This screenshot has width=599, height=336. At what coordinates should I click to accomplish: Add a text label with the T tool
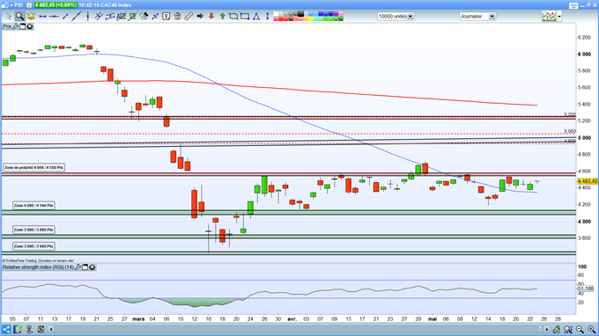click(166, 17)
